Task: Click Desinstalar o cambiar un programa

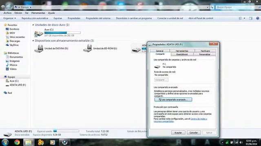Action: click(x=134, y=18)
